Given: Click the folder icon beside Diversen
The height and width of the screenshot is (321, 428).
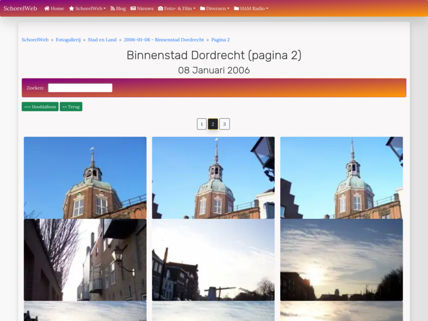Looking at the screenshot, I should coord(203,9).
